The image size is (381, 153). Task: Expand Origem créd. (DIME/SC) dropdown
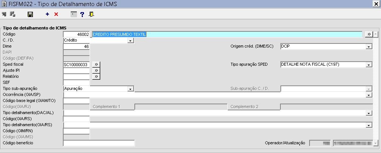click(369, 46)
